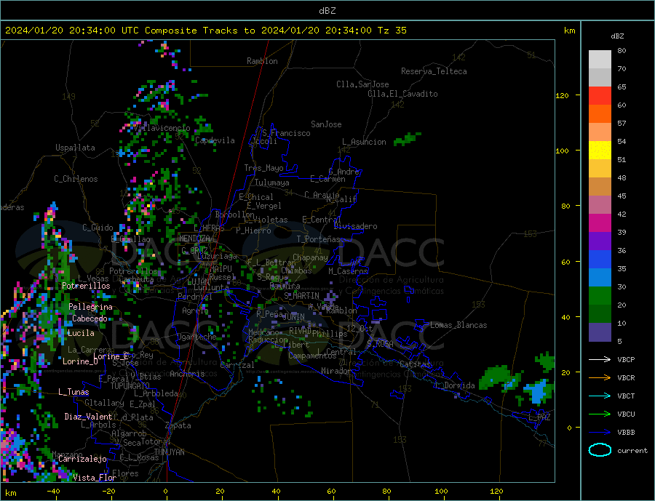The image size is (655, 501).
Task: Click the 'Carrizalejo' station label
Action: pos(82,460)
